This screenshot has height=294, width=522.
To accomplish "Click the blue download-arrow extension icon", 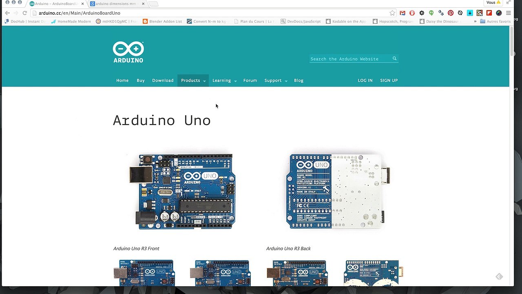I will point(470,13).
